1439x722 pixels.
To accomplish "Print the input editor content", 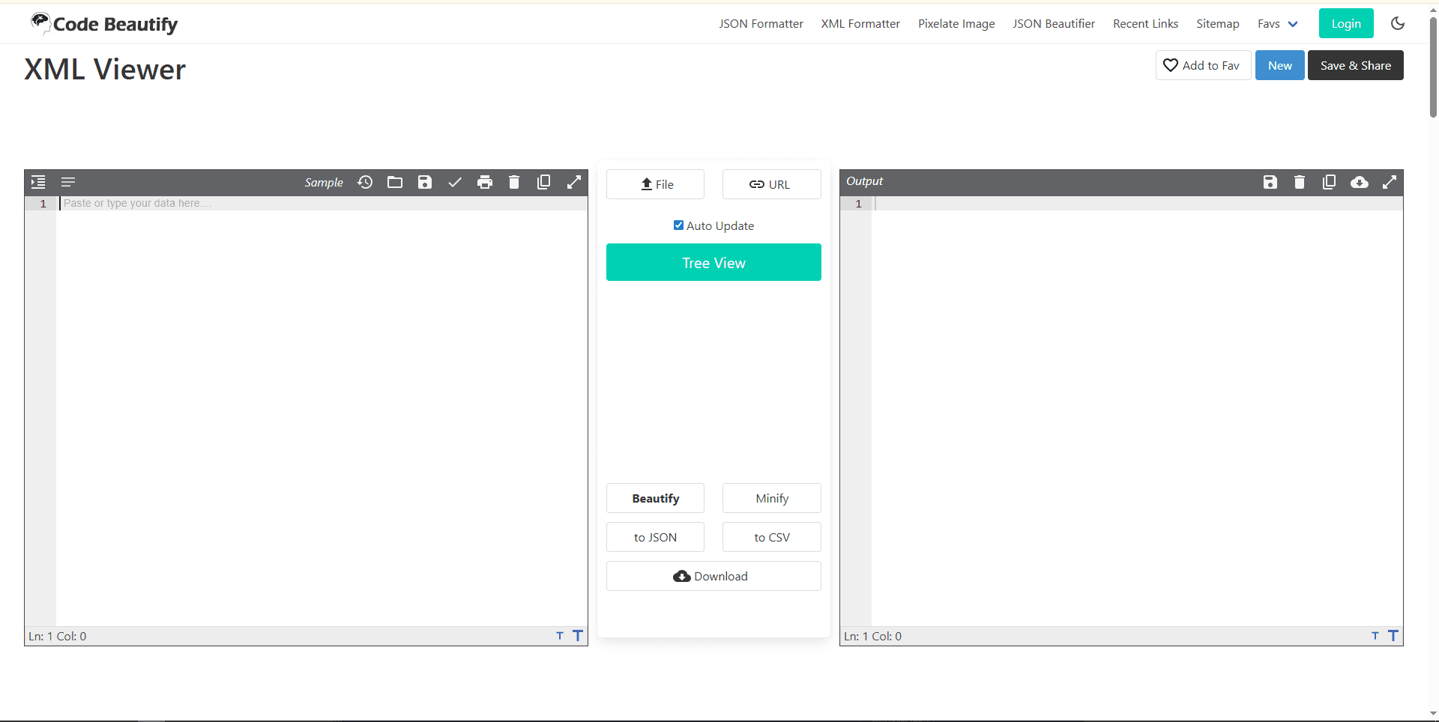I will 485,182.
